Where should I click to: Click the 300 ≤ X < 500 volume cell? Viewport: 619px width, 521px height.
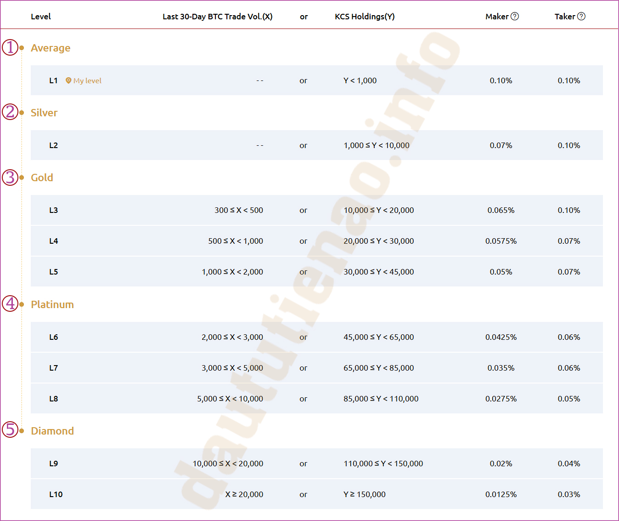[x=239, y=210]
